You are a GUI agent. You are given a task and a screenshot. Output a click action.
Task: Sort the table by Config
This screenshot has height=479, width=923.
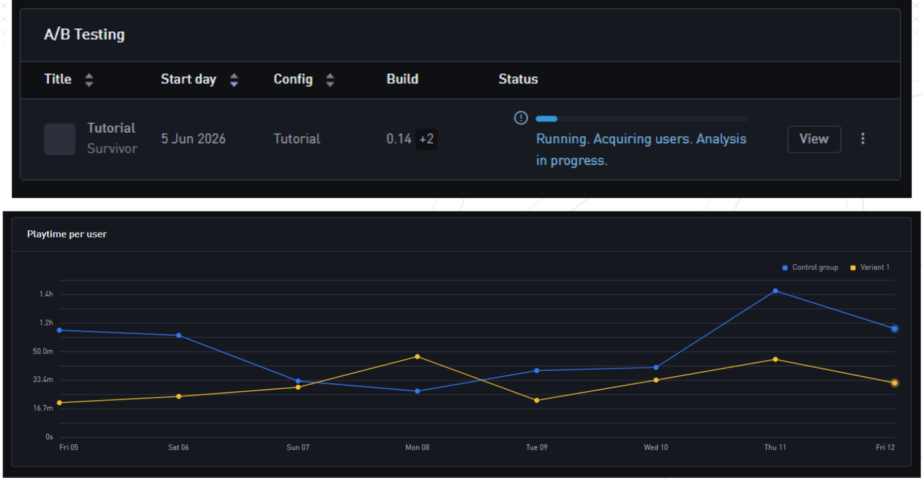(x=330, y=80)
